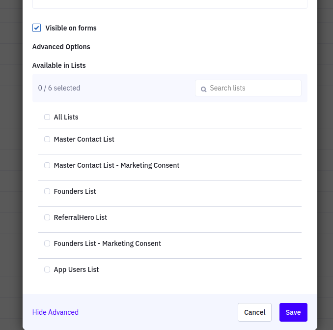The height and width of the screenshot is (330, 333).
Task: Enable Master Contact List - Marketing Consent checkbox
Action: (47, 165)
